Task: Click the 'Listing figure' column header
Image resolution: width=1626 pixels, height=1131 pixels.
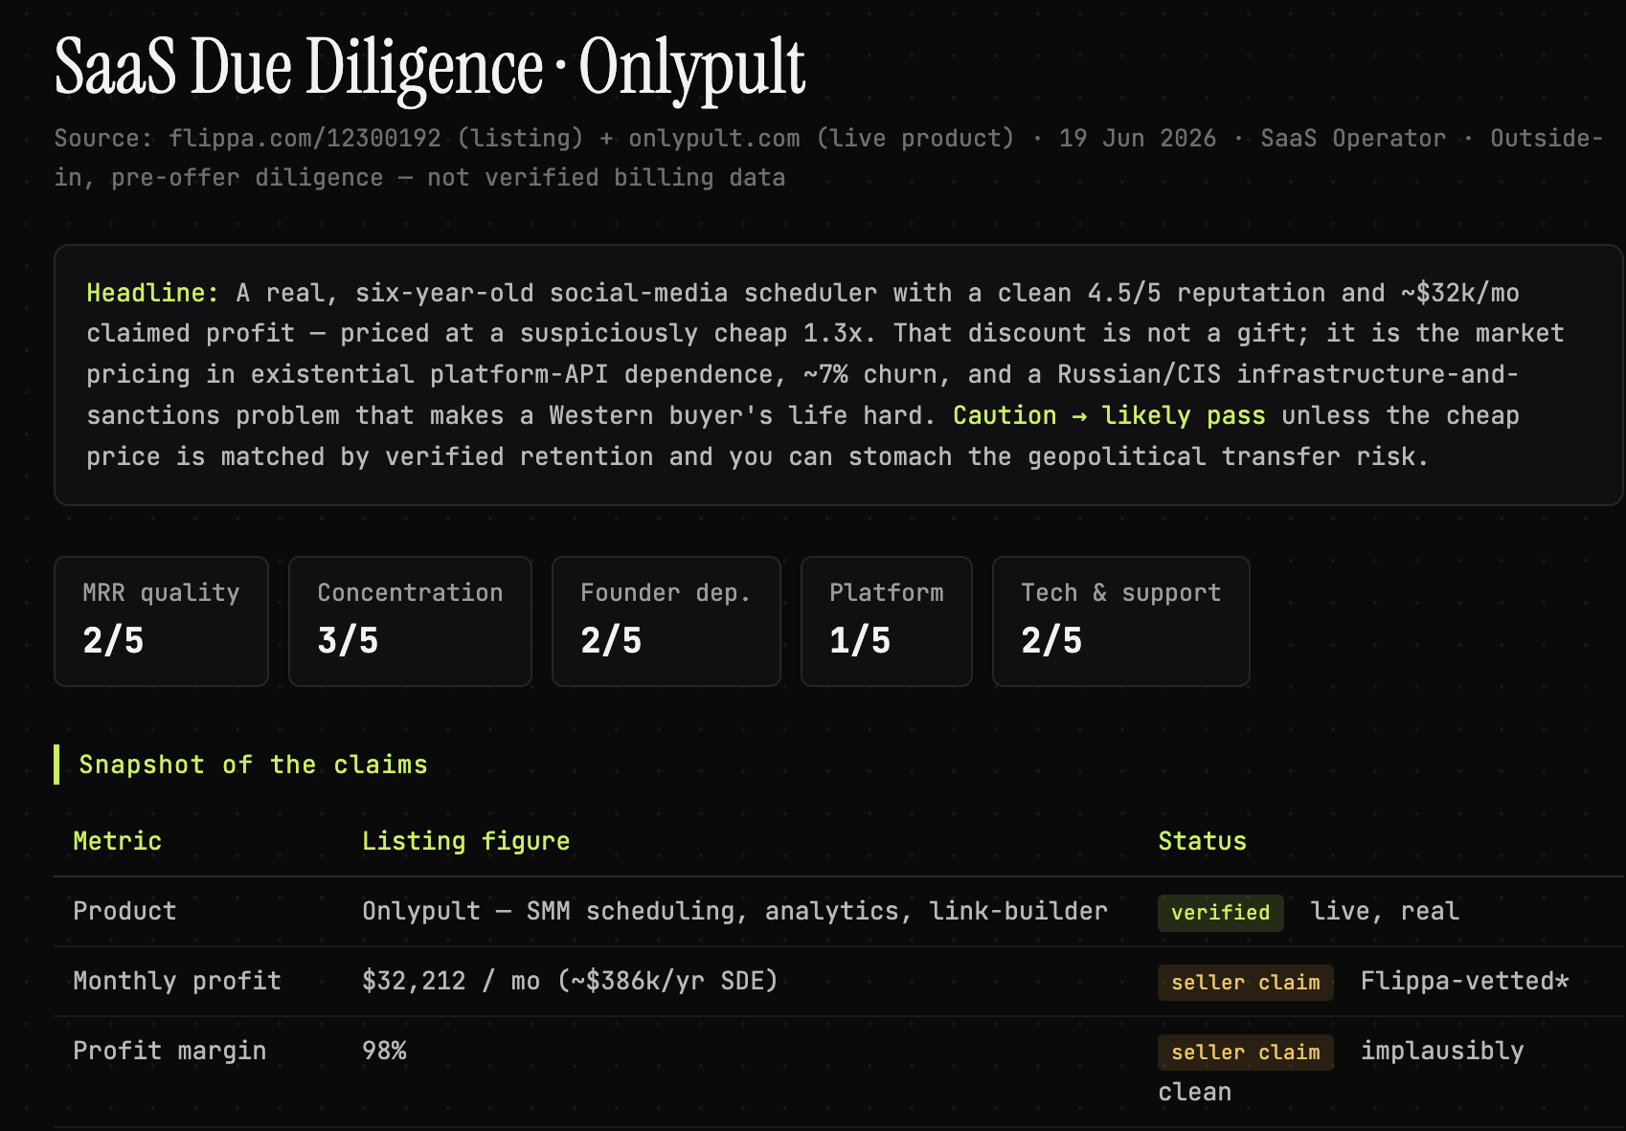Action: click(x=465, y=841)
